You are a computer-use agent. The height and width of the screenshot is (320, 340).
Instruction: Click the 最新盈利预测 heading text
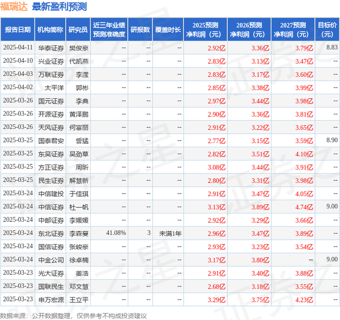point(59,6)
